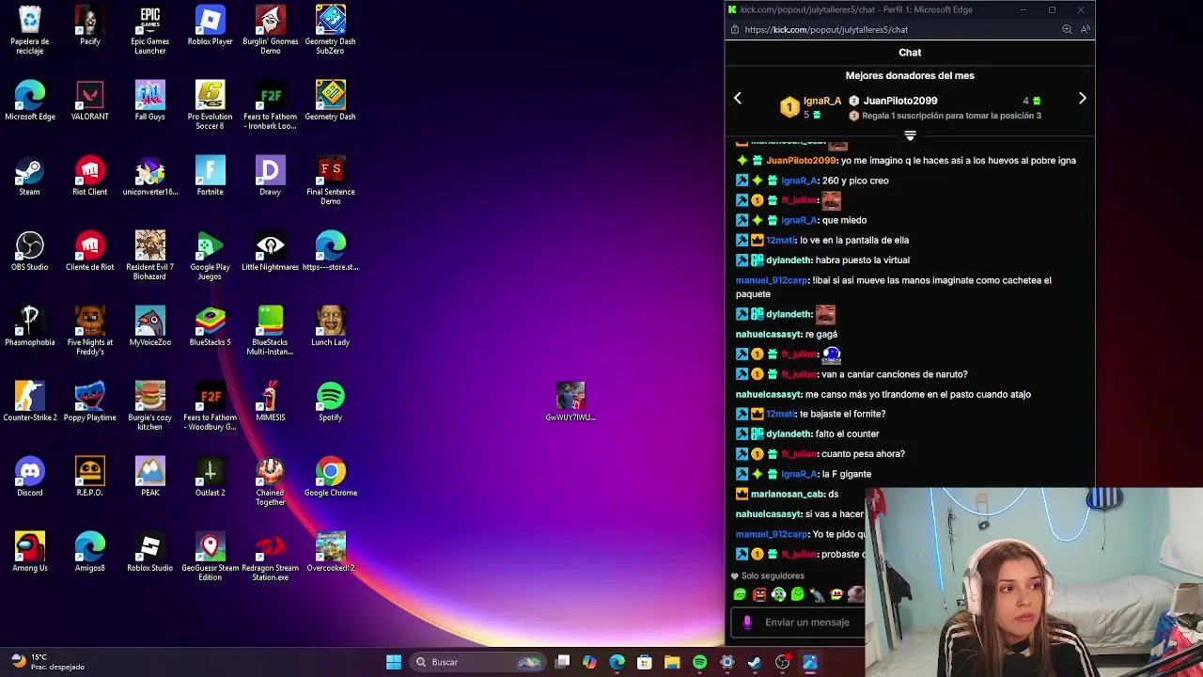Viewport: 1203px width, 677px height.
Task: Insert the red angry emote
Action: click(759, 594)
